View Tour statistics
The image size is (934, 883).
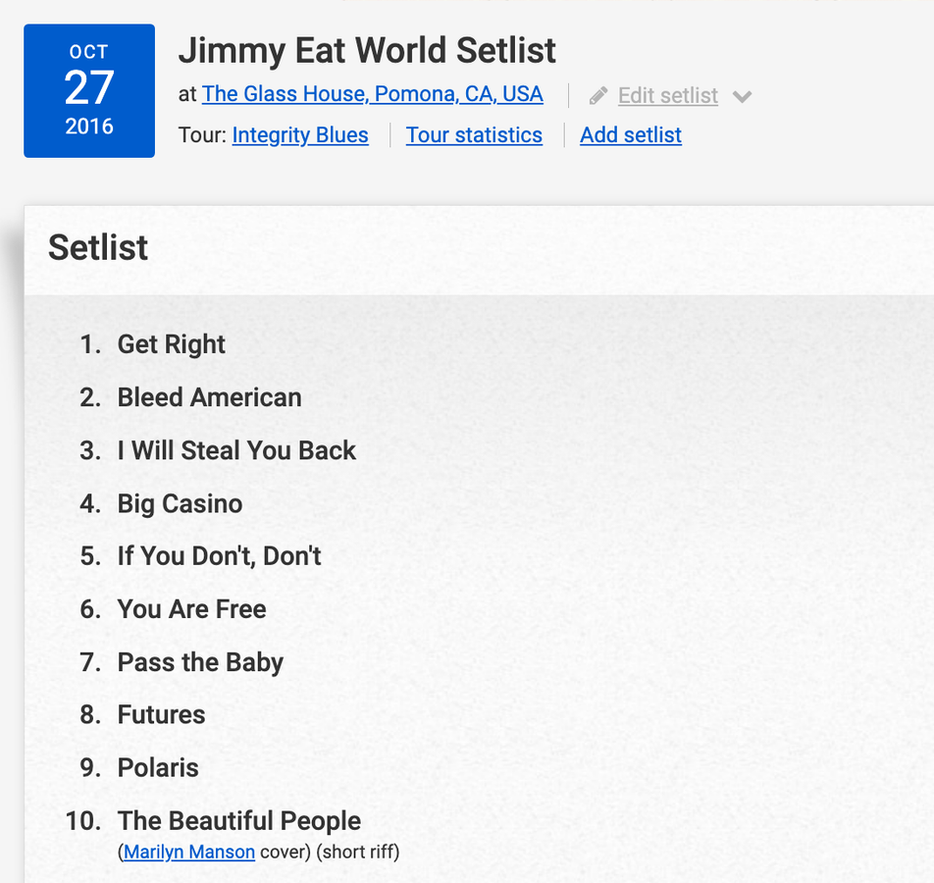pyautogui.click(x=474, y=135)
